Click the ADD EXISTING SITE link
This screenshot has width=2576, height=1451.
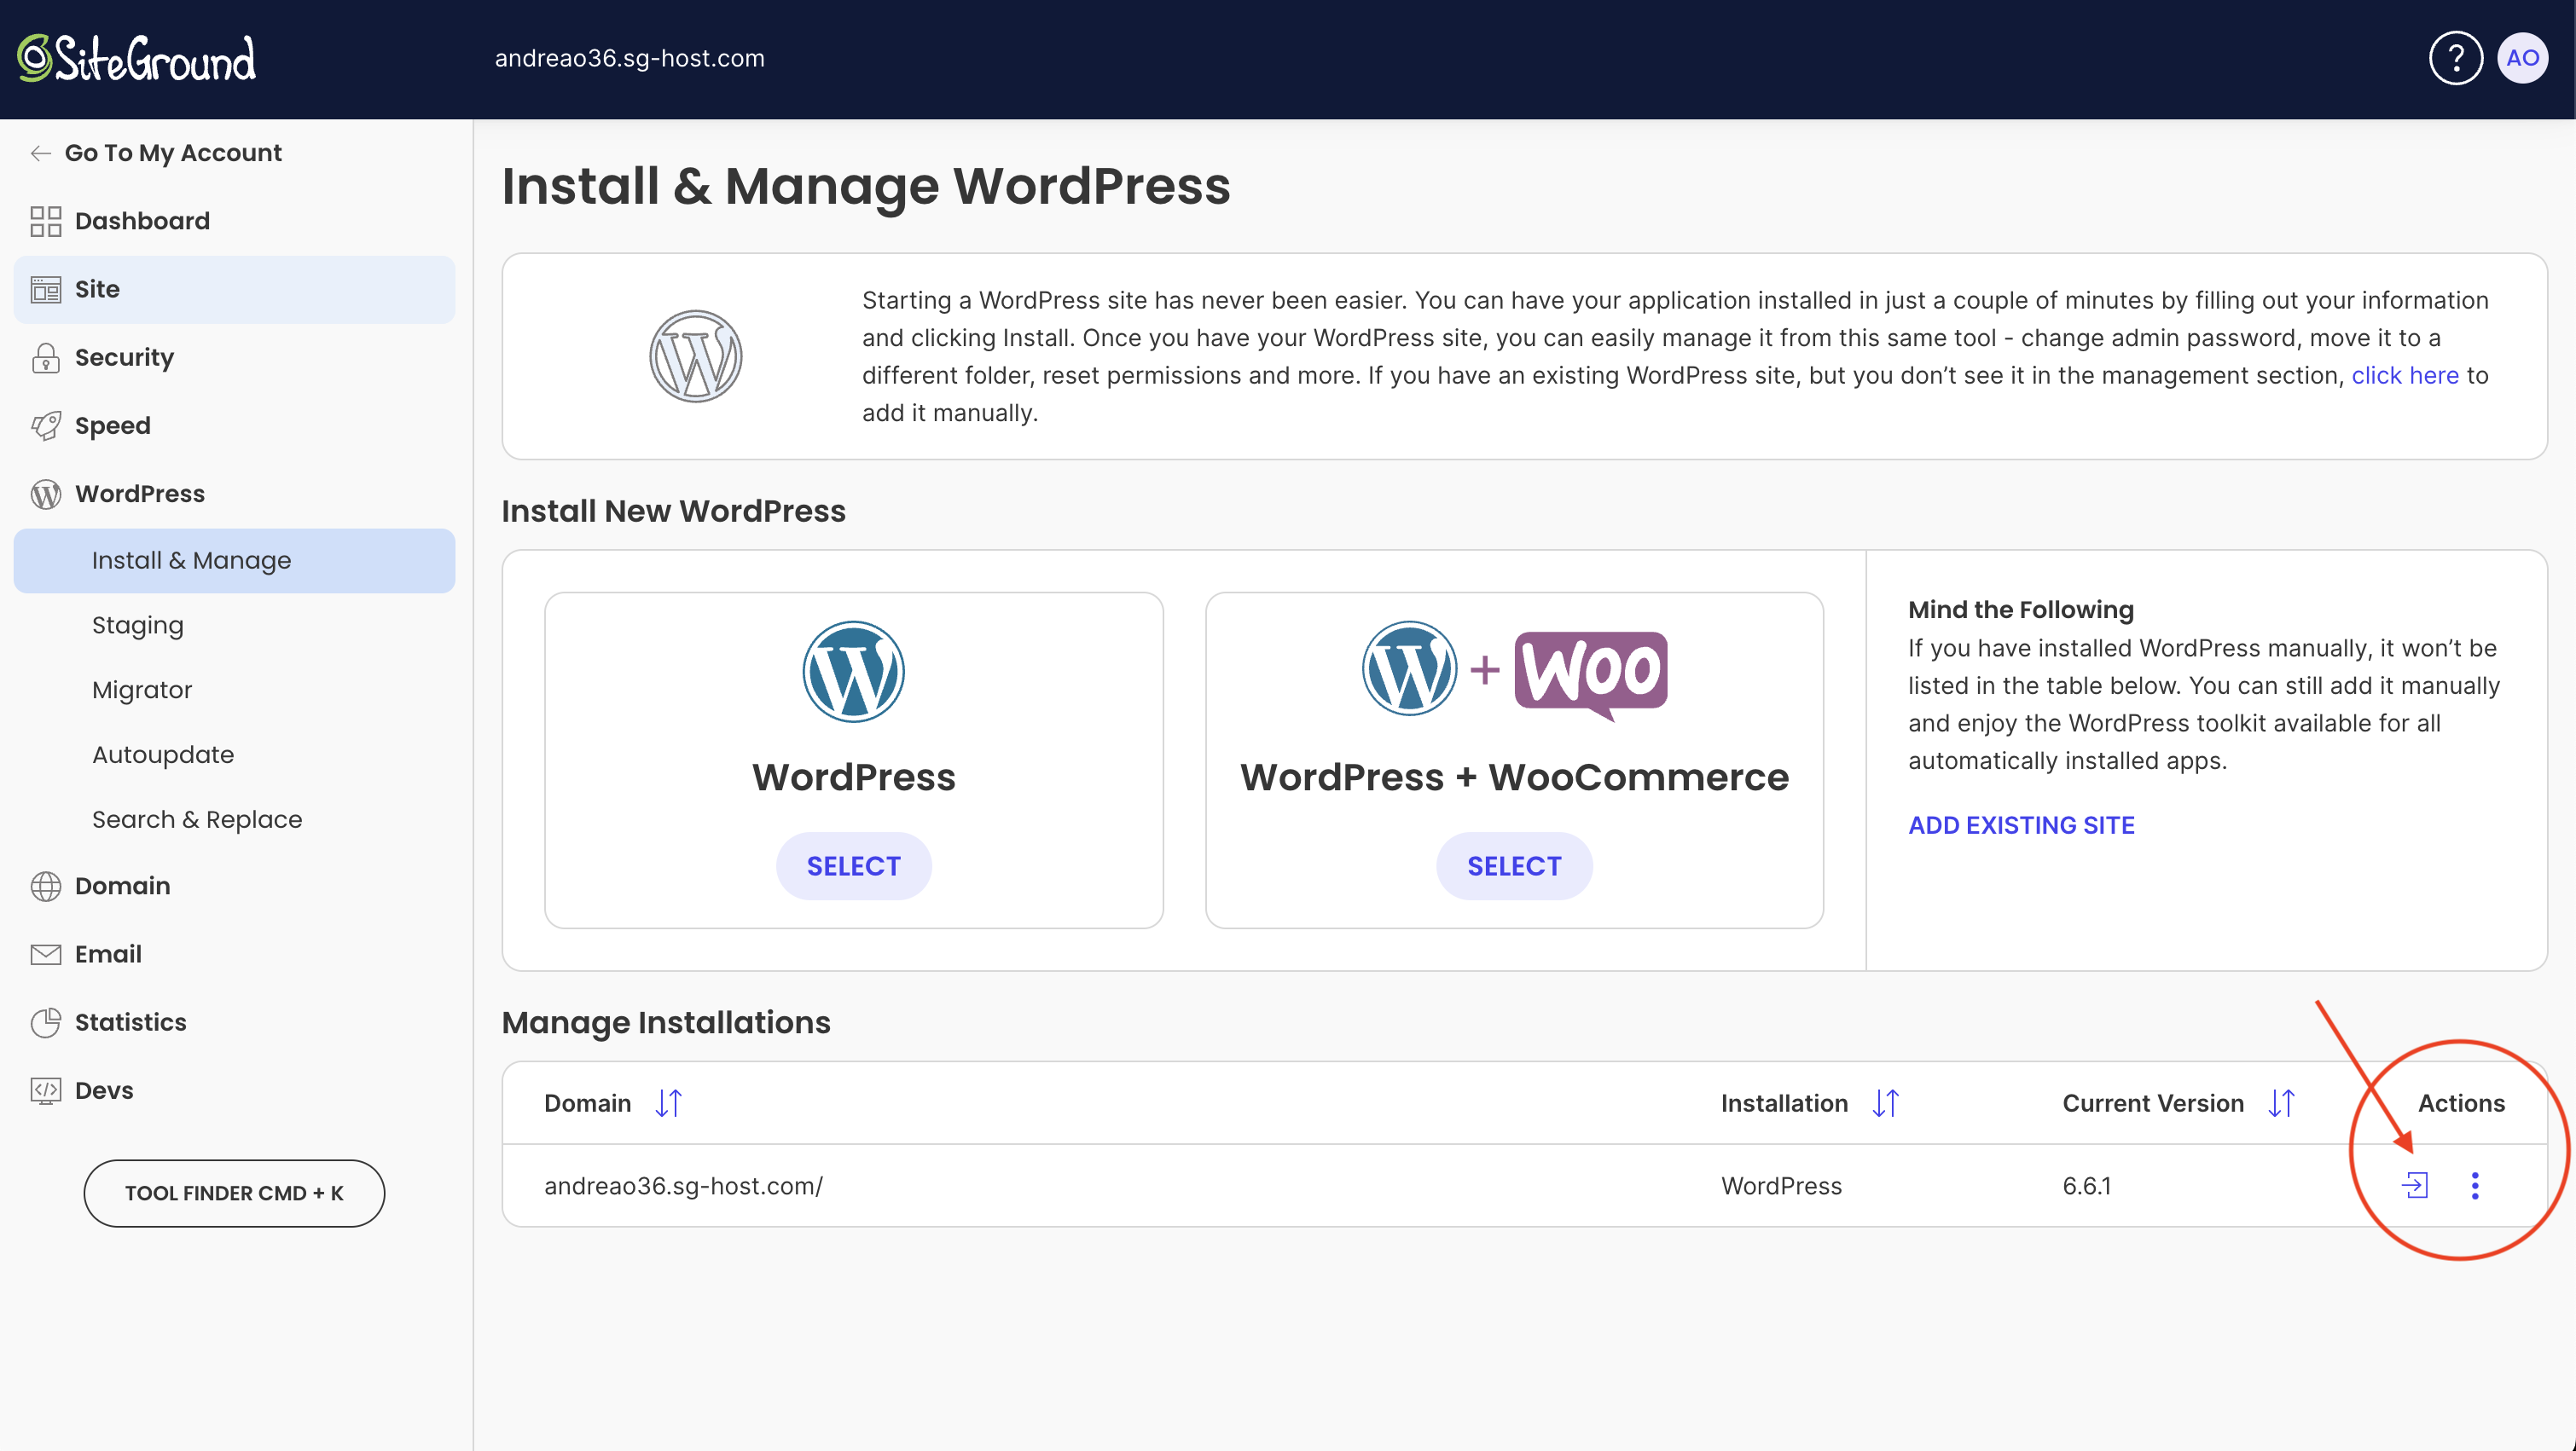tap(2021, 825)
